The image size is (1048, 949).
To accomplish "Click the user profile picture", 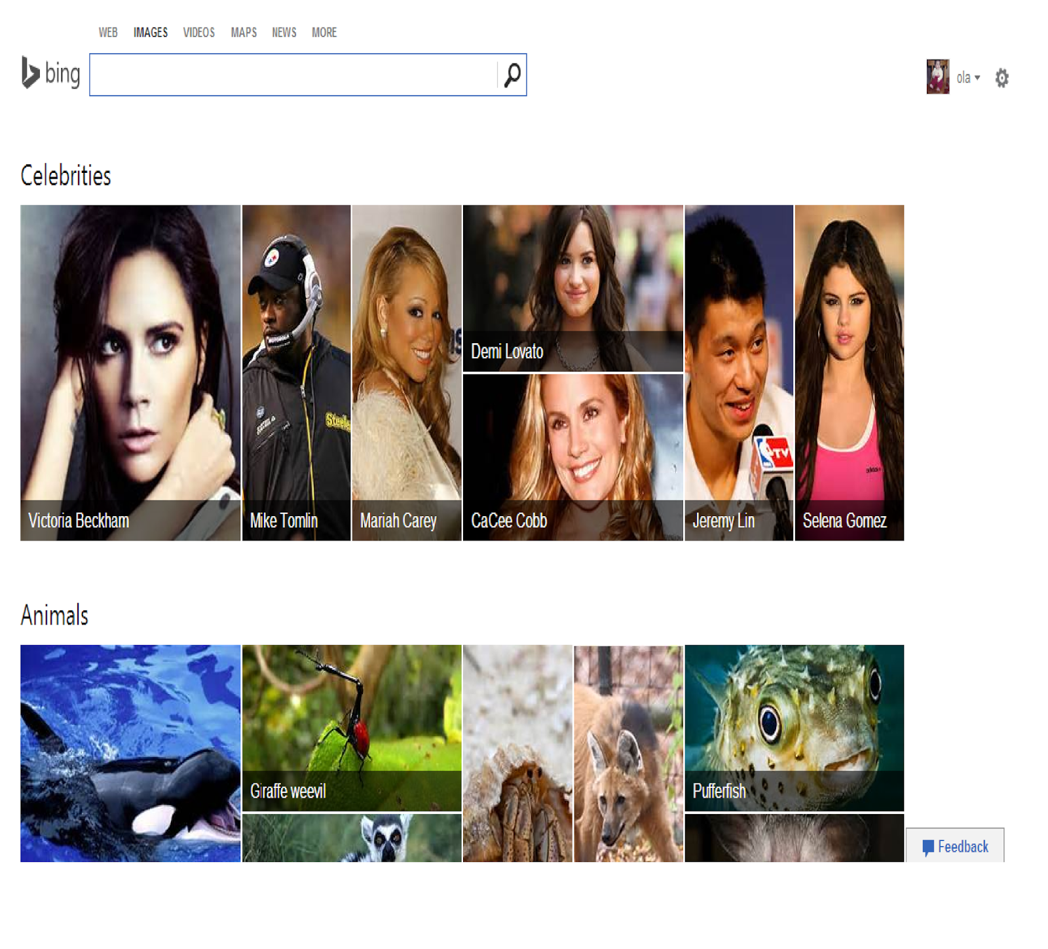I will (x=938, y=76).
